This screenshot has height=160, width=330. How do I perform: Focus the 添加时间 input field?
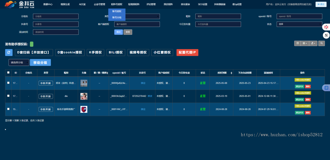point(56,32)
